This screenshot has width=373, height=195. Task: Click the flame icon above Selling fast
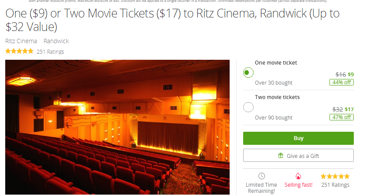(x=298, y=176)
